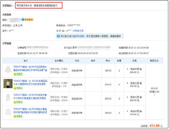Click the phone number 15601****07
The height and width of the screenshot is (129, 169).
73,25
